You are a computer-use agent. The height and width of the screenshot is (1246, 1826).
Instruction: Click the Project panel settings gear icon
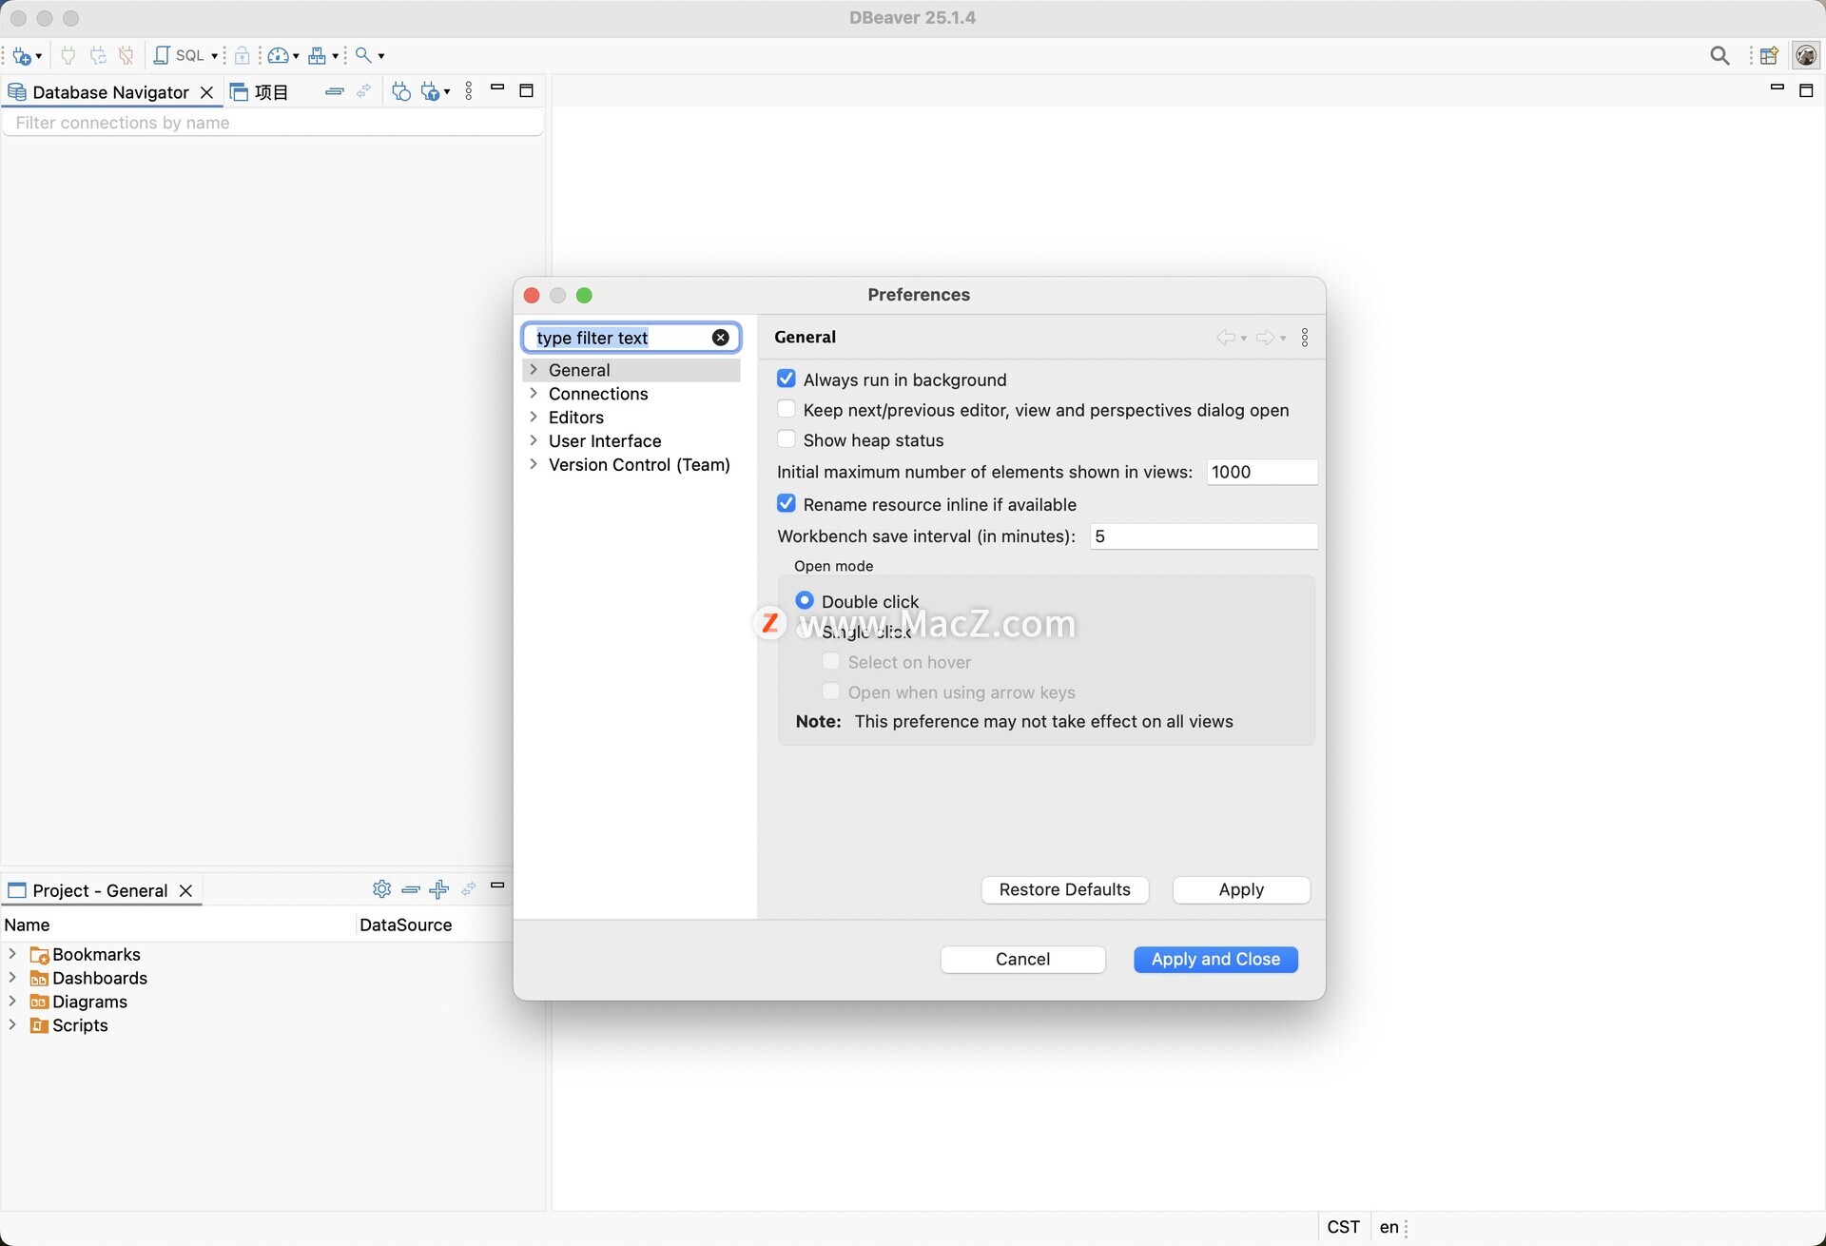pyautogui.click(x=381, y=888)
